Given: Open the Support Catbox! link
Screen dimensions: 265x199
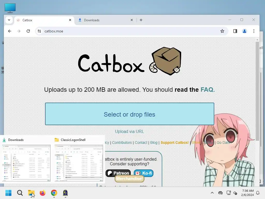Looking at the screenshot, I should point(175,143).
